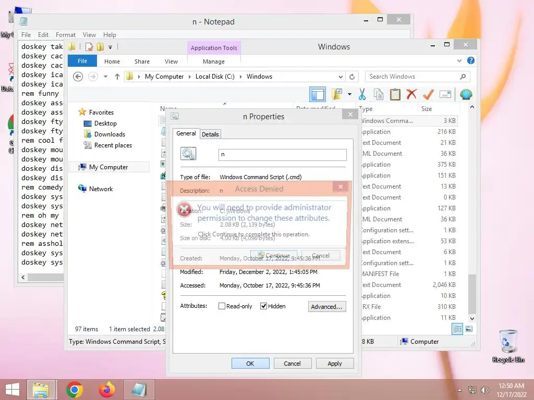Click OK in n Properties
Image resolution: width=534 pixels, height=400 pixels.
[250, 364]
